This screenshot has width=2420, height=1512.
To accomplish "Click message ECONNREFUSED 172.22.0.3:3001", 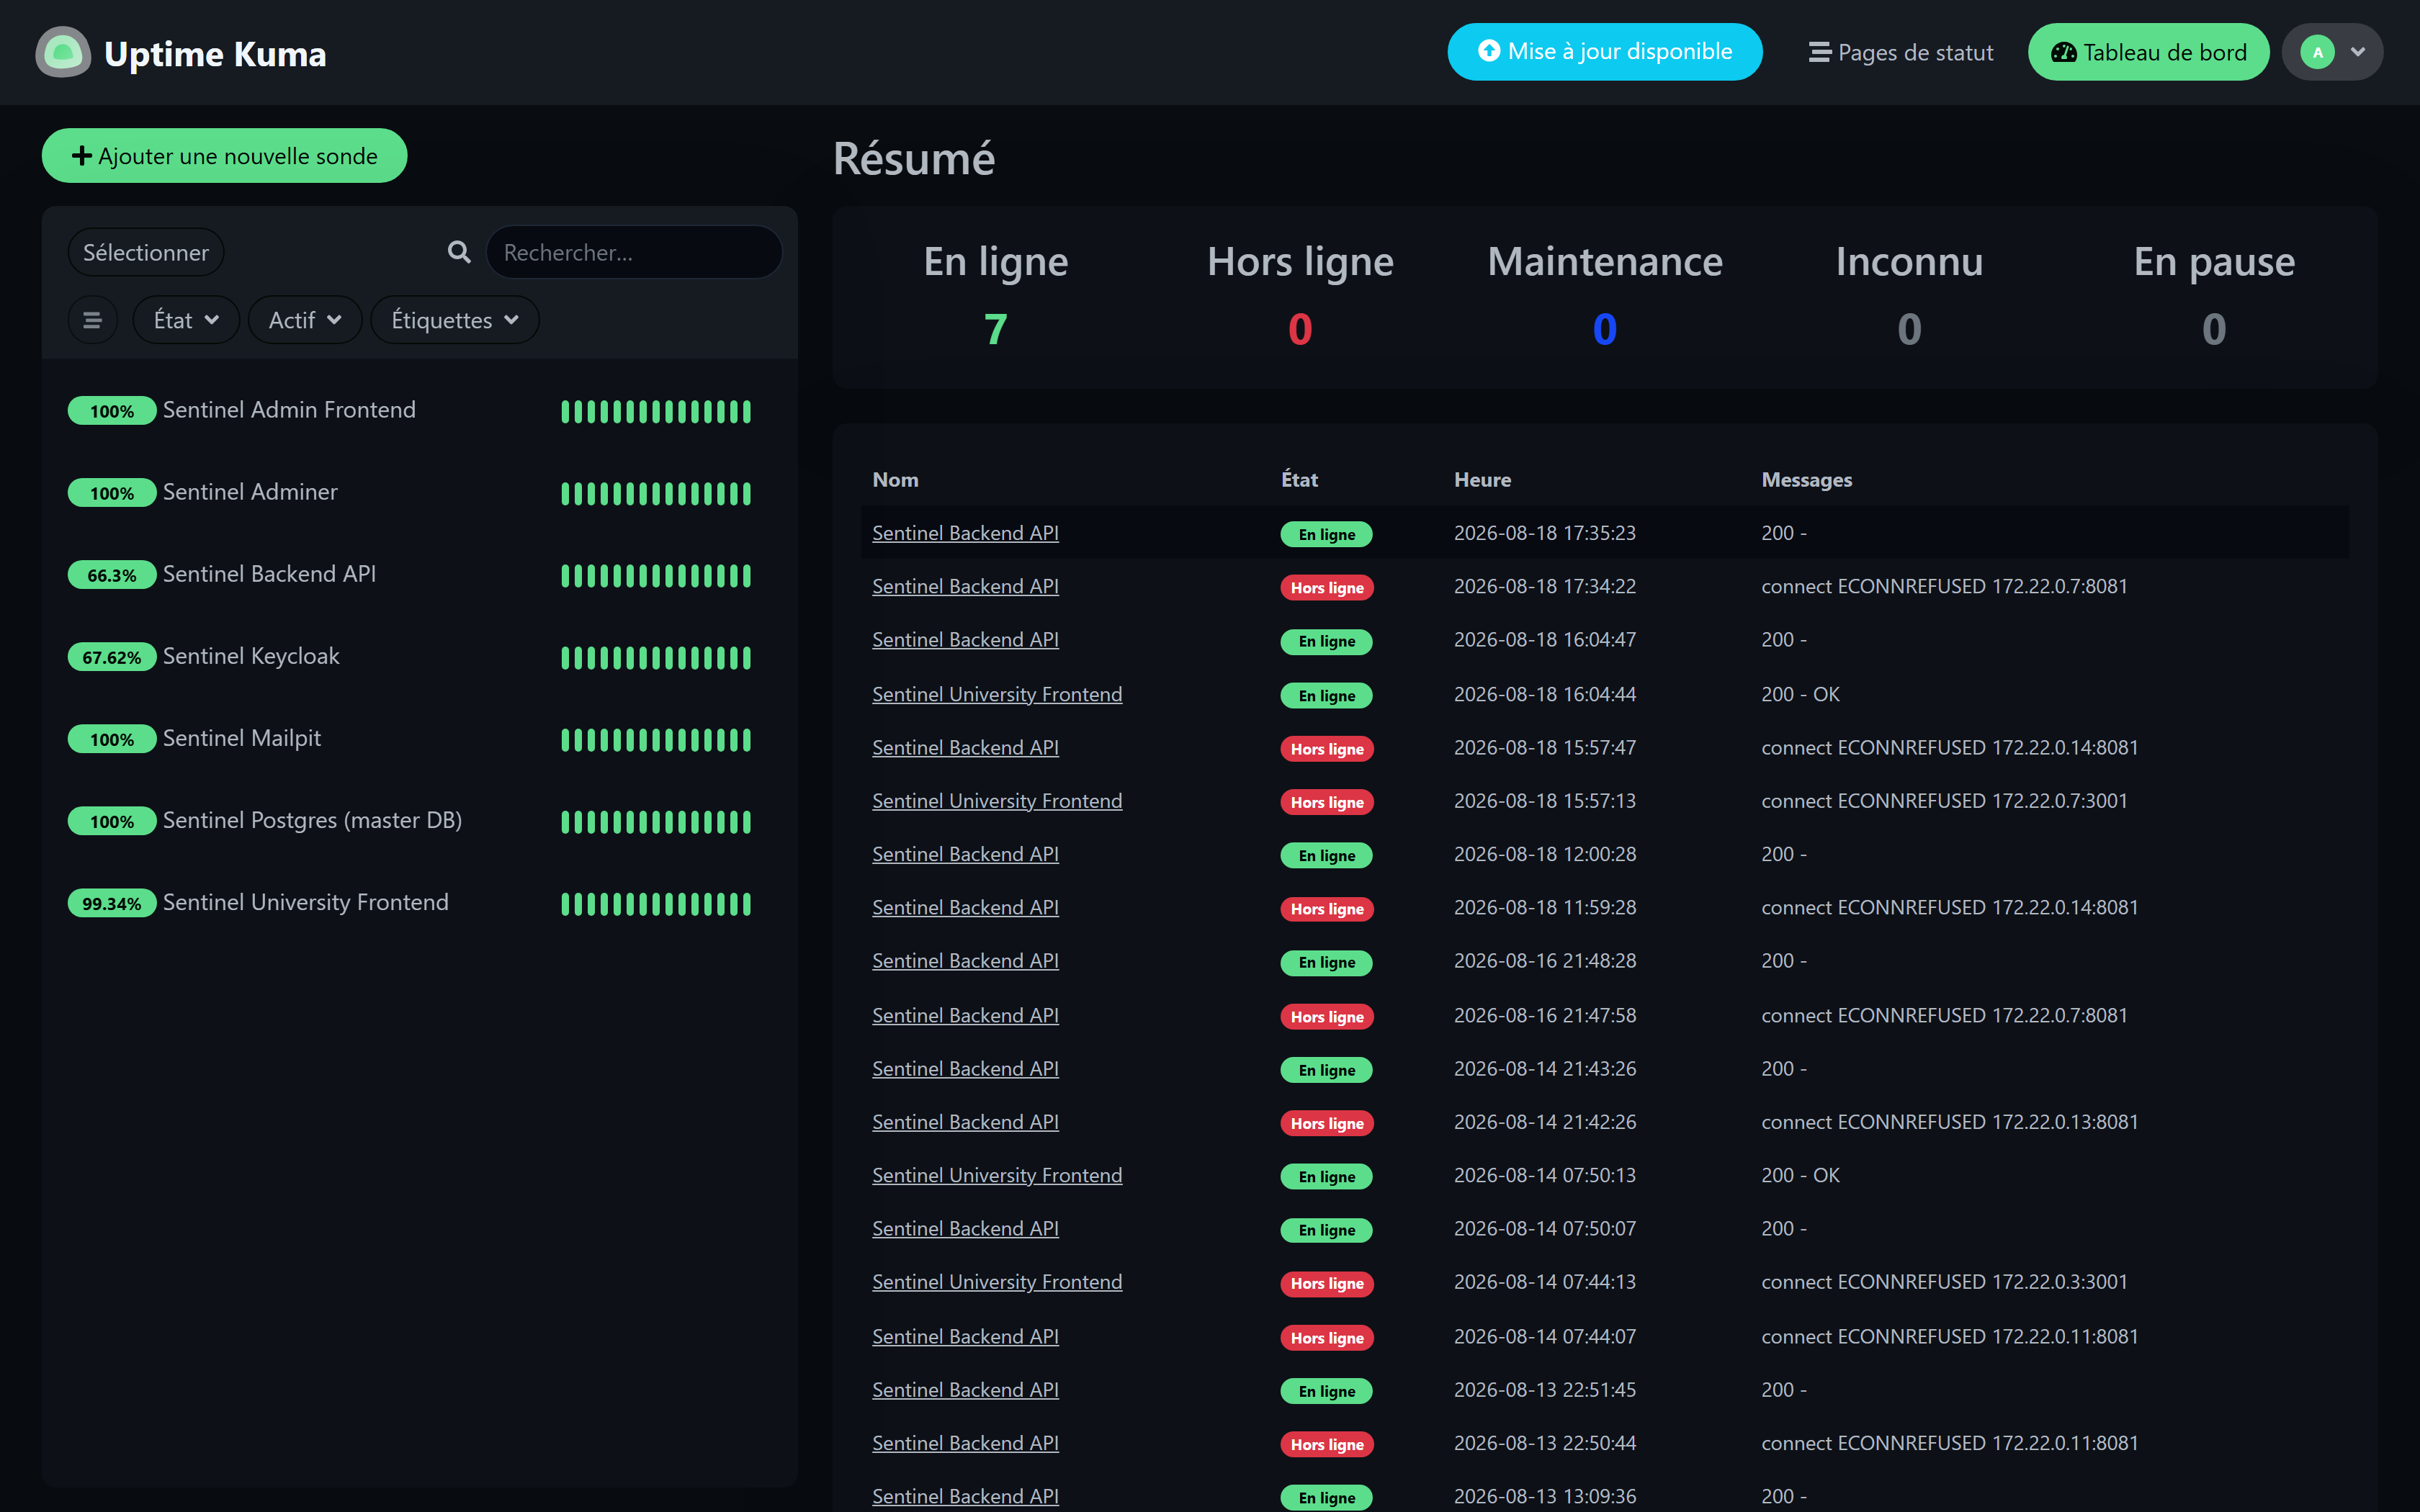I will (1944, 1282).
